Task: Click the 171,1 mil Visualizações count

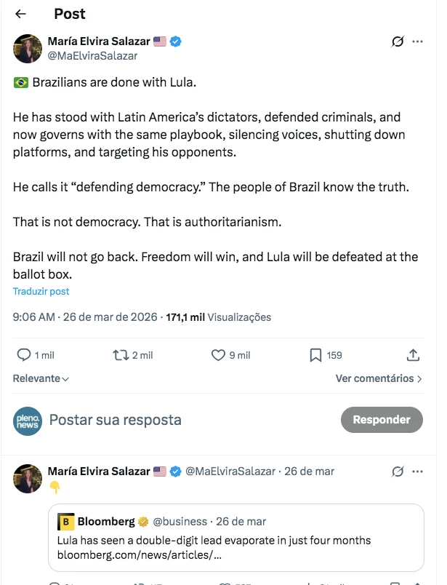Action: [x=219, y=317]
